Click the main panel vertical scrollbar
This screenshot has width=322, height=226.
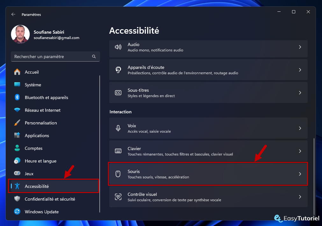[x=314, y=176]
